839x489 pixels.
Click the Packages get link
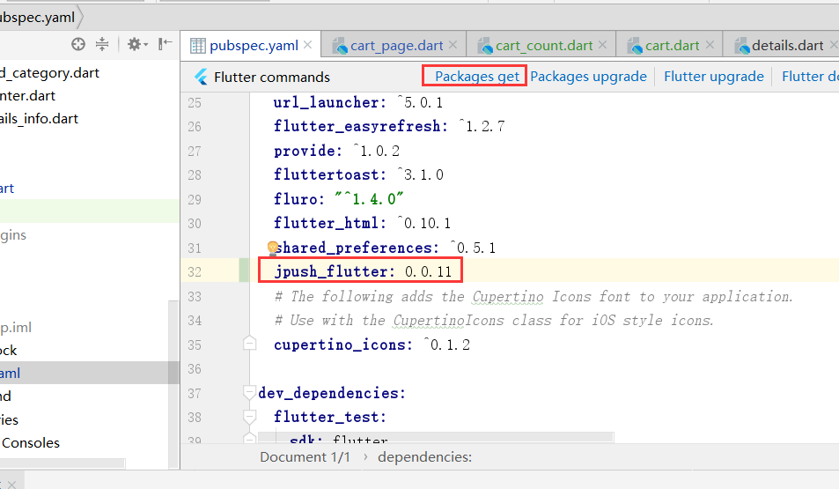tap(477, 77)
